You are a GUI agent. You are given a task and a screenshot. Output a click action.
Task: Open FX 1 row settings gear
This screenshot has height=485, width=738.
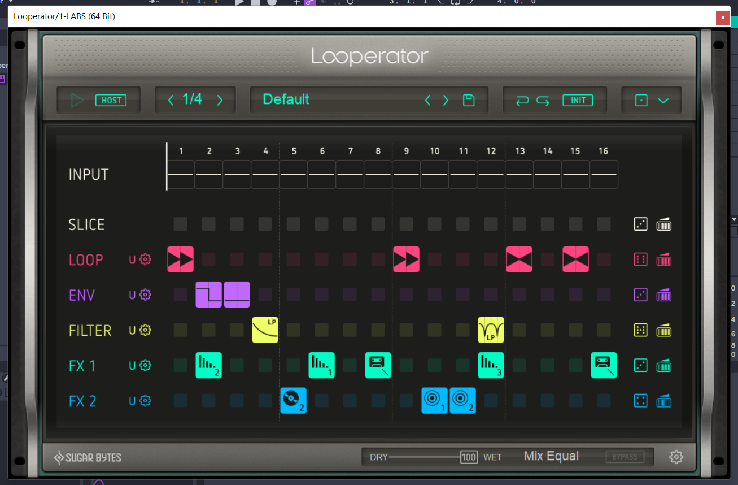tap(146, 366)
